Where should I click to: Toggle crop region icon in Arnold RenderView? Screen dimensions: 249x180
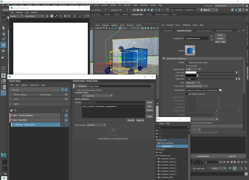pos(65,16)
